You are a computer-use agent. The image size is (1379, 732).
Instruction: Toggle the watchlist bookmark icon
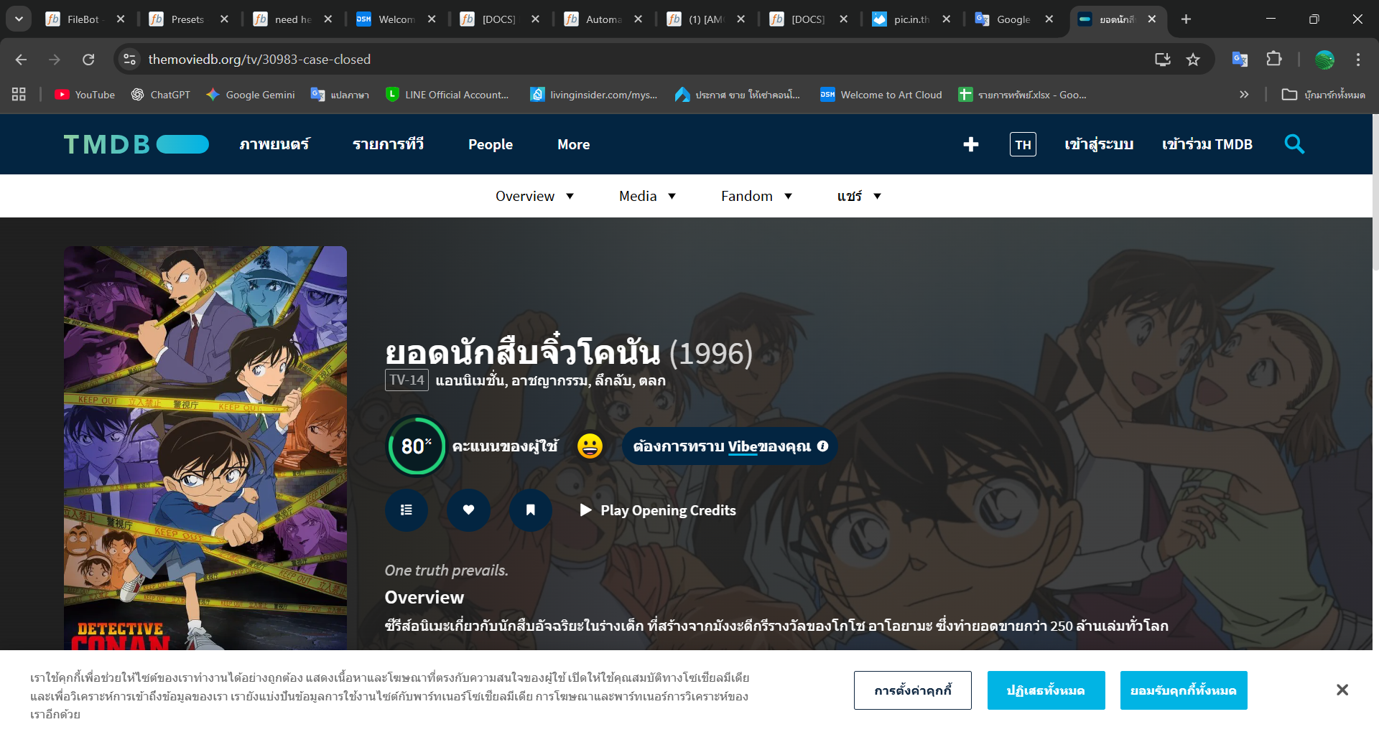point(530,510)
